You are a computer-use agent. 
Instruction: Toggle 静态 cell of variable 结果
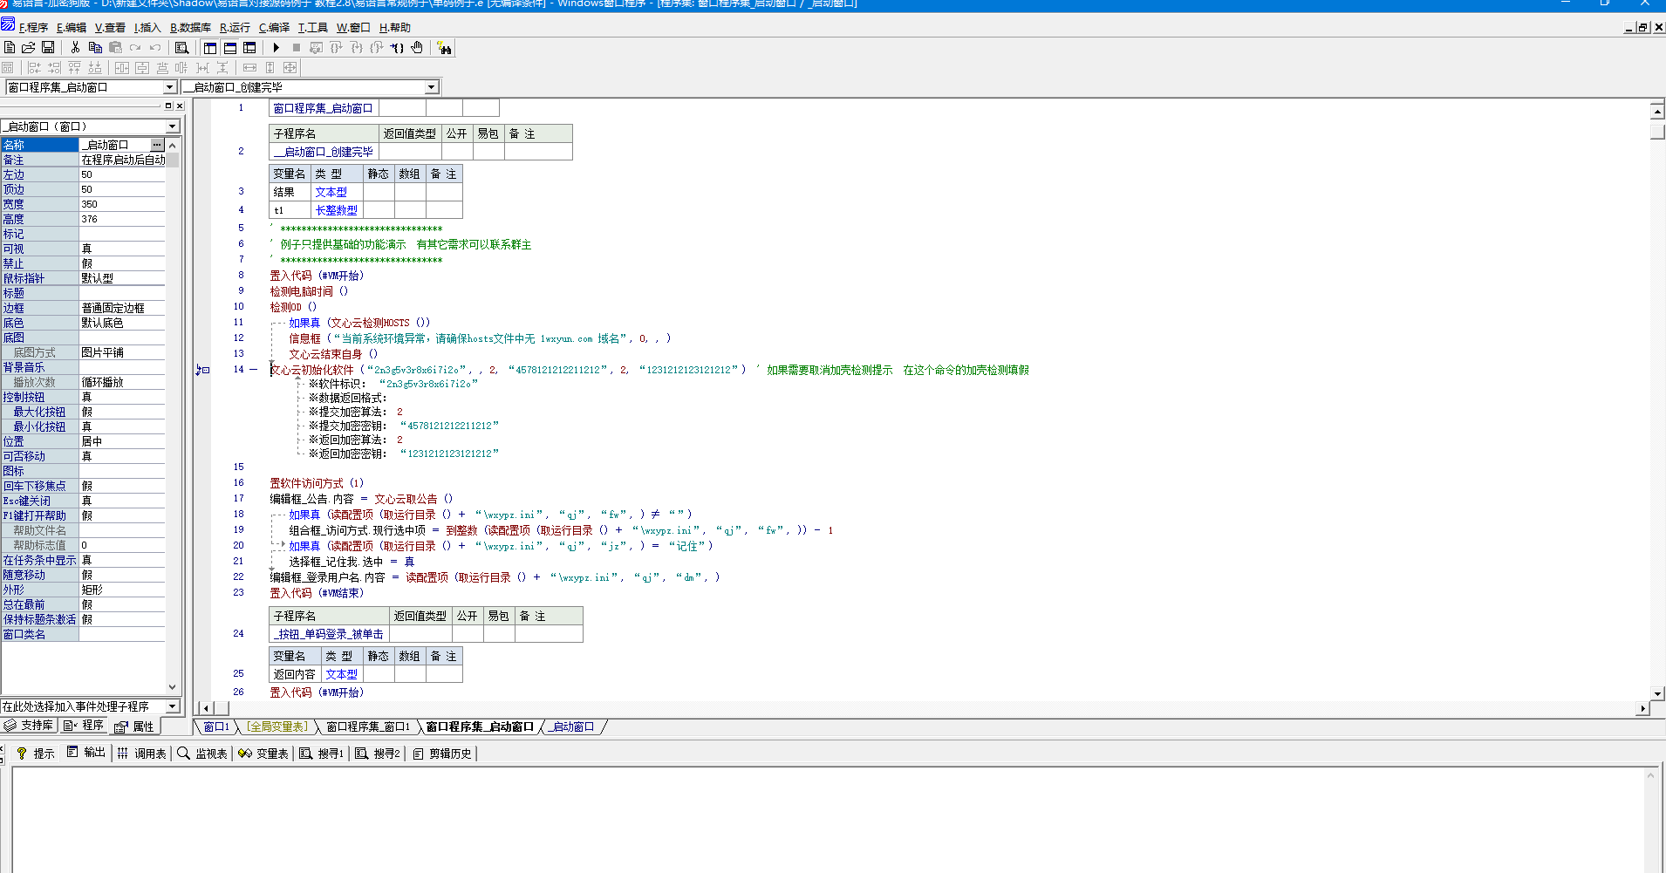tap(378, 192)
